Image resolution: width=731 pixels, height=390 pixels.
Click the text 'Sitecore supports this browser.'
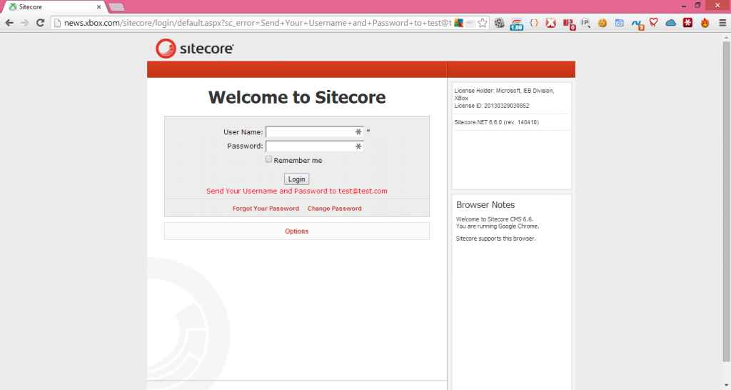[496, 239]
